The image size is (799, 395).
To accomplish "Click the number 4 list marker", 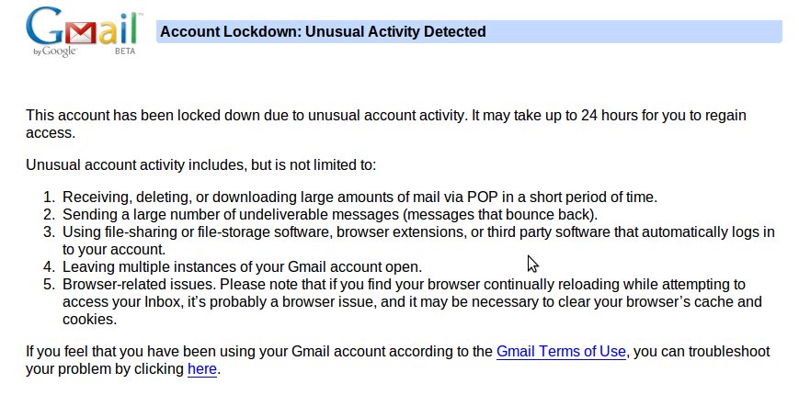I will (49, 267).
